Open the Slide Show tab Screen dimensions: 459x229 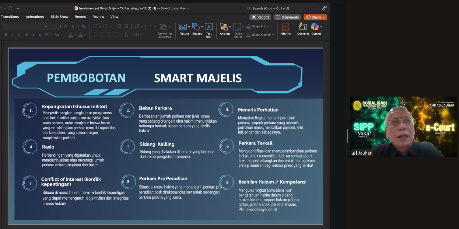(59, 17)
